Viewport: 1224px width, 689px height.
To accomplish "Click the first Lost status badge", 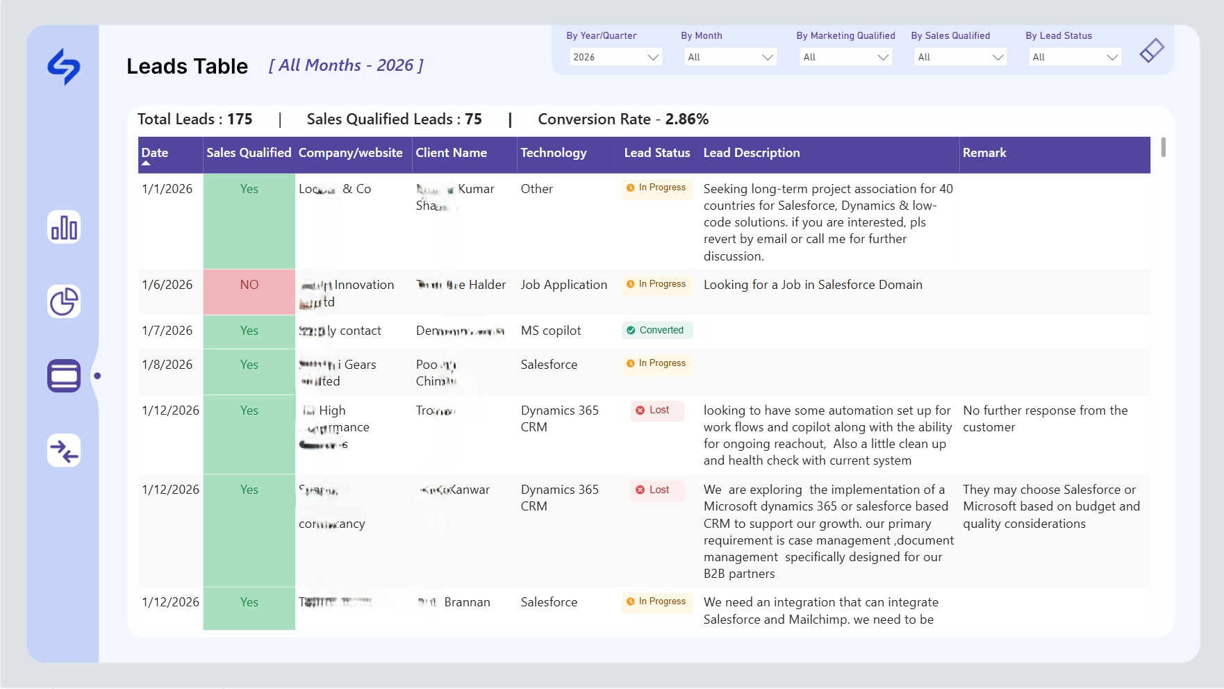I will pos(657,410).
